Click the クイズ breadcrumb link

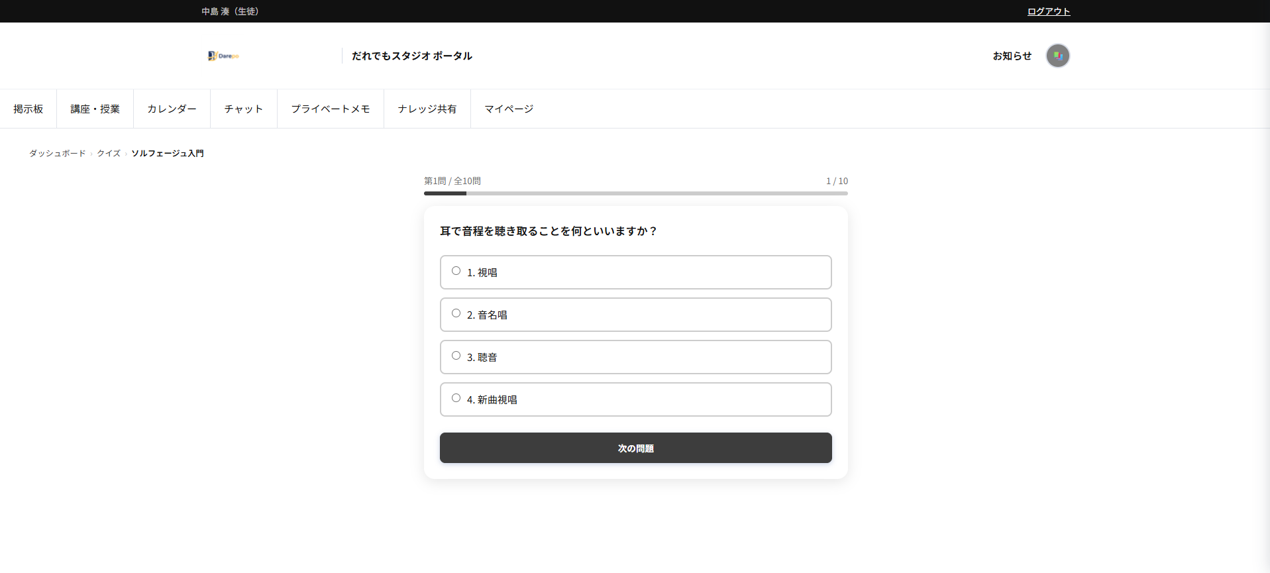click(x=109, y=153)
